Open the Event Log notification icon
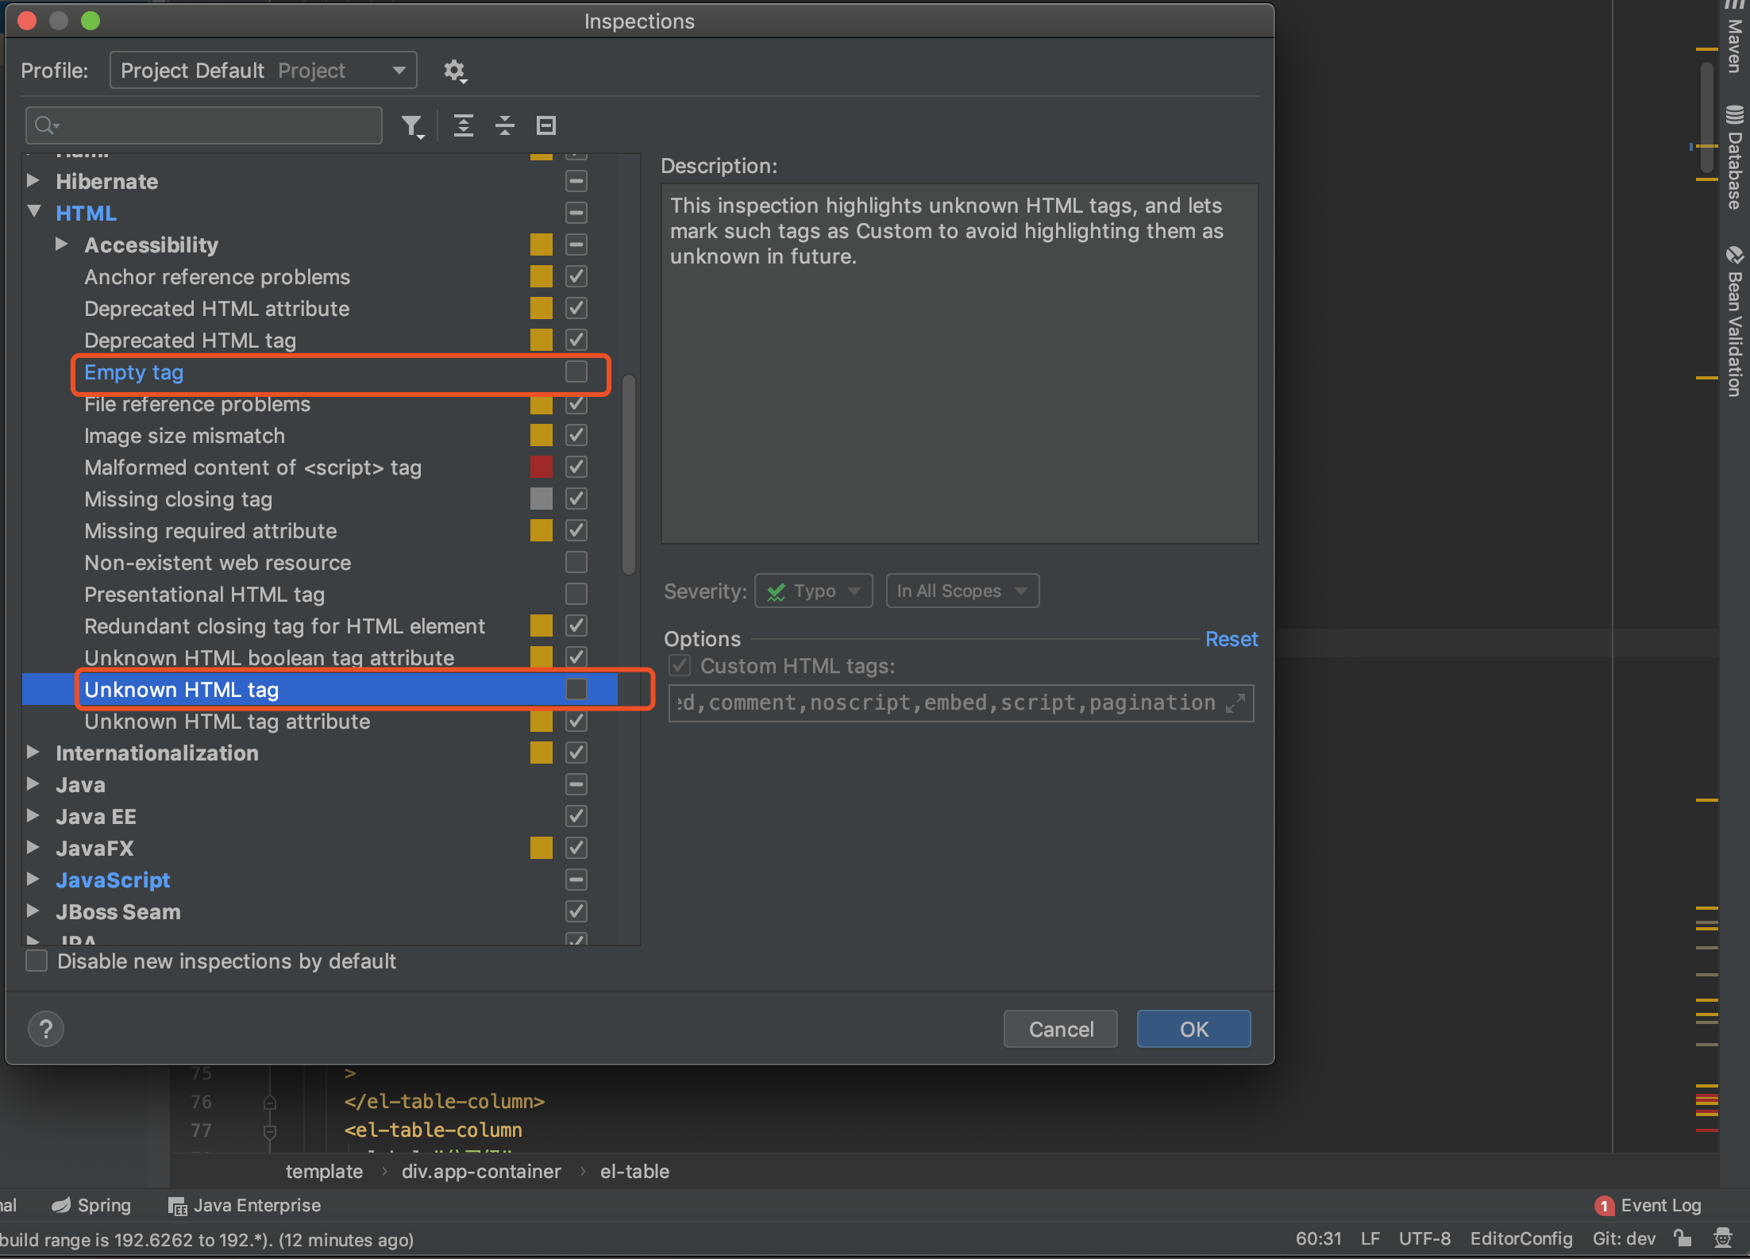The width and height of the screenshot is (1750, 1259). pyautogui.click(x=1604, y=1206)
